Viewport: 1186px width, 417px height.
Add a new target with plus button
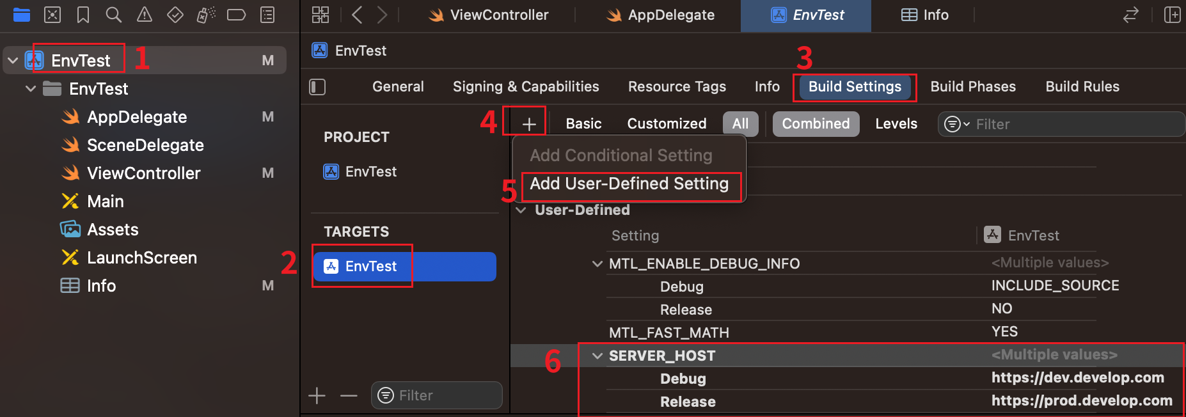click(x=317, y=396)
